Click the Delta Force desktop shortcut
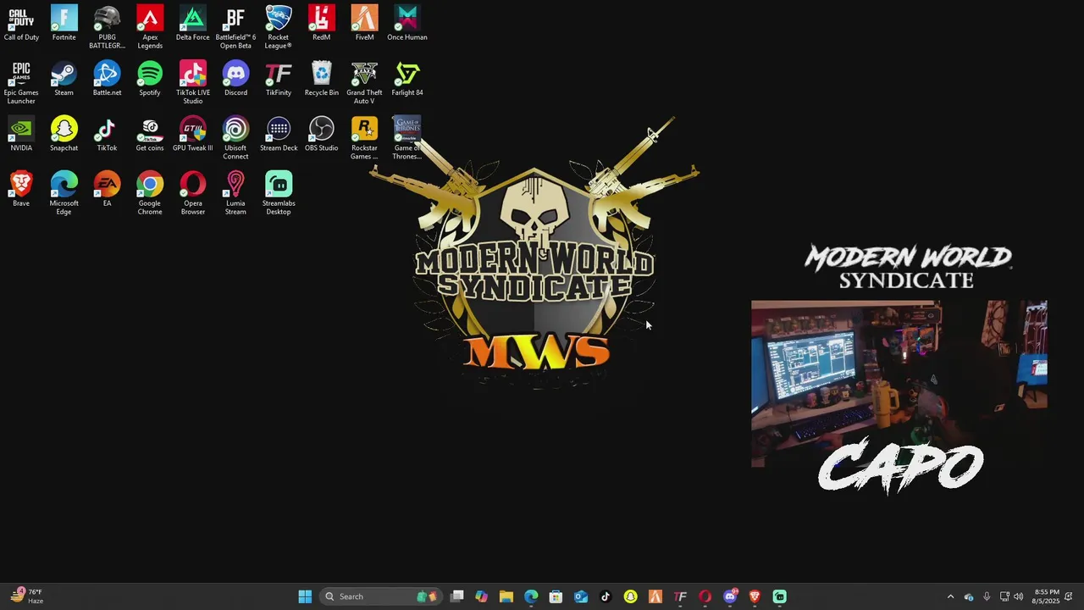This screenshot has height=610, width=1084. (x=192, y=23)
